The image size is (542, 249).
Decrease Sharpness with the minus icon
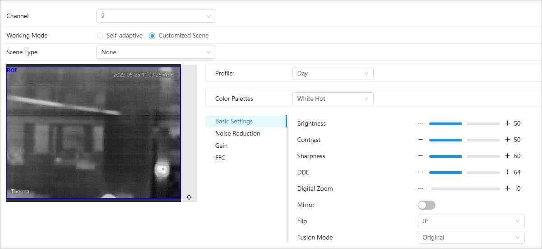tap(421, 156)
